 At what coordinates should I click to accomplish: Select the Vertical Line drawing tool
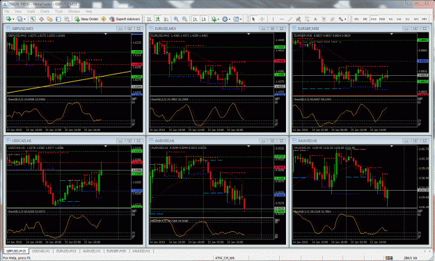pos(273,19)
